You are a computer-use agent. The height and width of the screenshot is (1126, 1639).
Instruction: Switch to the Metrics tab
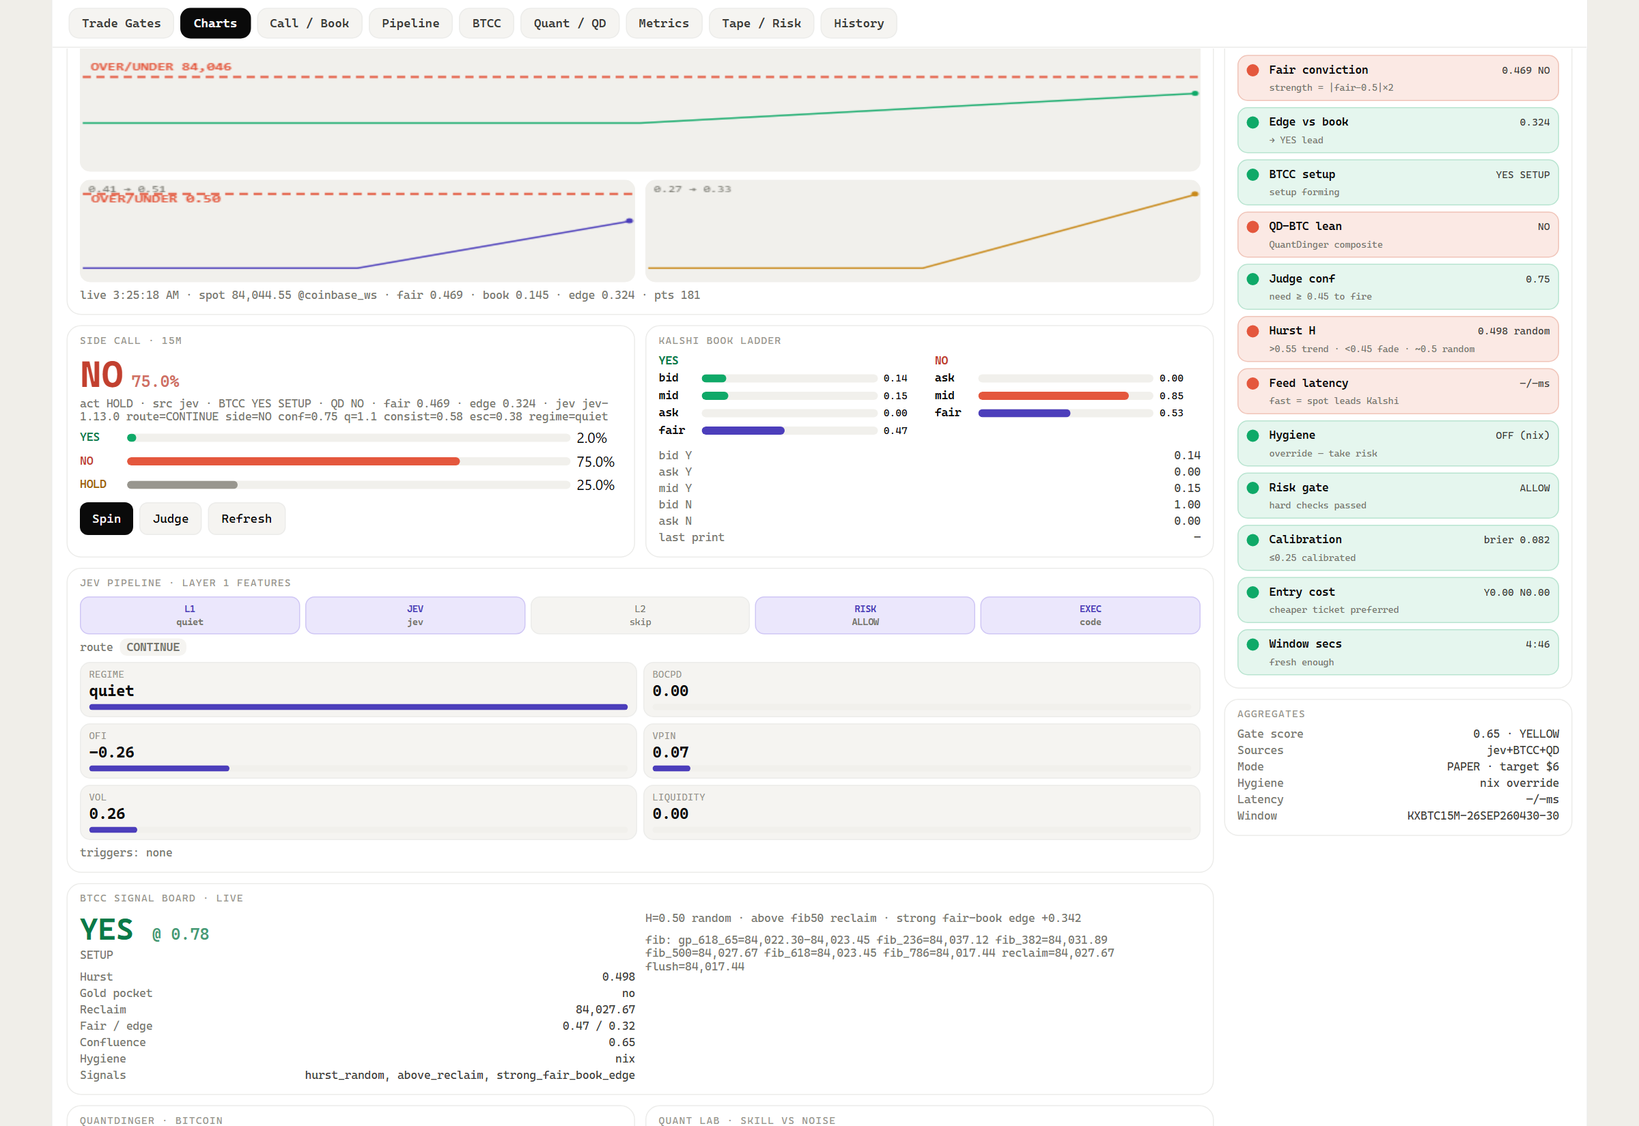[664, 23]
